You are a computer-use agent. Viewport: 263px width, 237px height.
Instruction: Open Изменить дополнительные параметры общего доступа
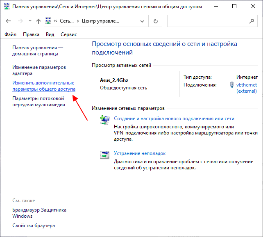click(43, 86)
